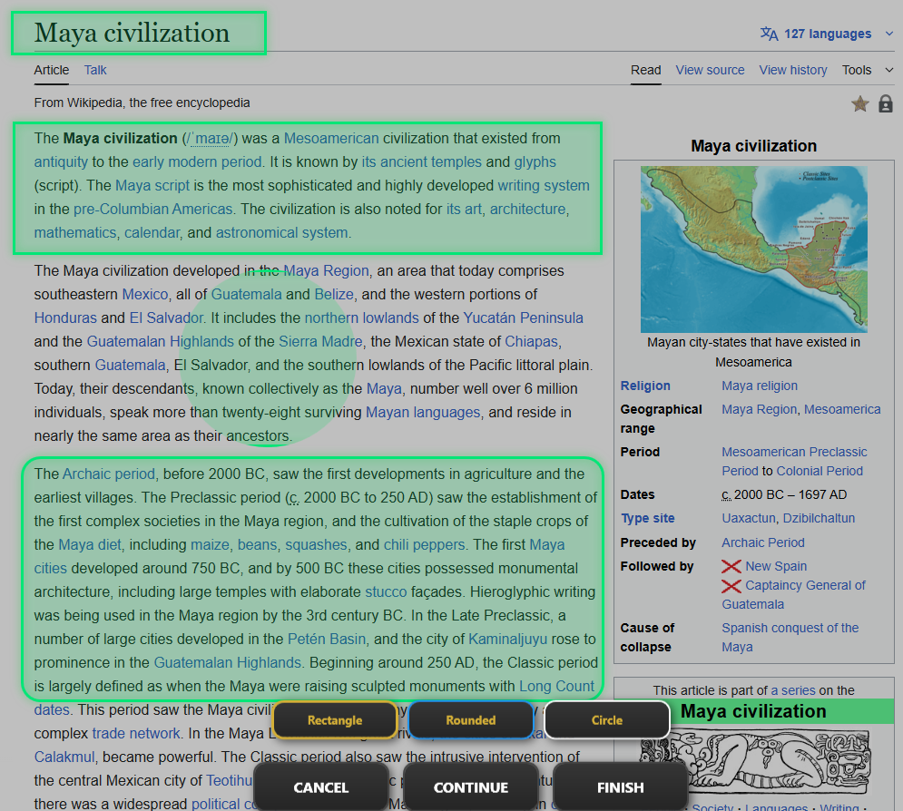The height and width of the screenshot is (811, 903).
Task: Open the pre-Columbian Americas link
Action: click(153, 210)
